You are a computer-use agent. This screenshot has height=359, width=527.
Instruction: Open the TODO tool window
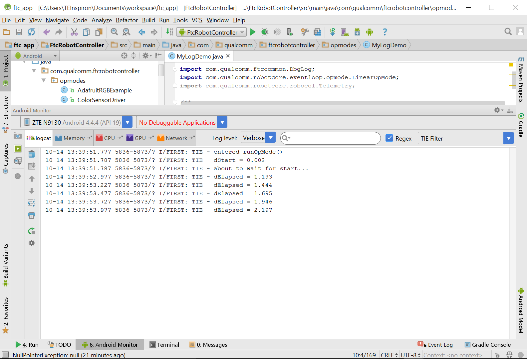[x=59, y=345]
